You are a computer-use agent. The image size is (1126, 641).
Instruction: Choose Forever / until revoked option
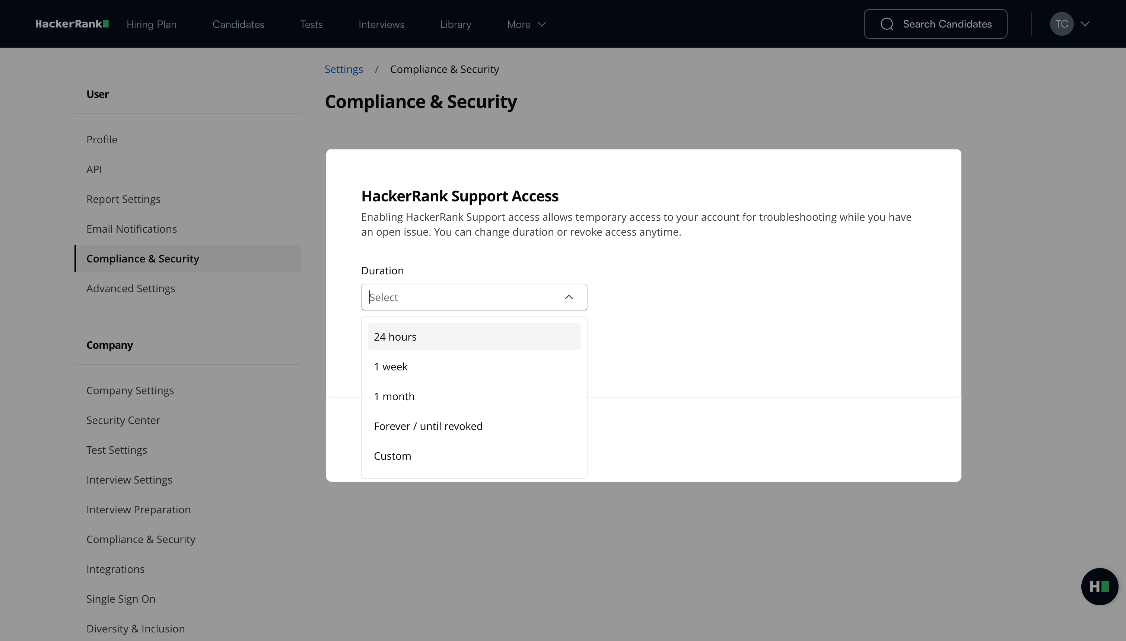[x=474, y=426]
